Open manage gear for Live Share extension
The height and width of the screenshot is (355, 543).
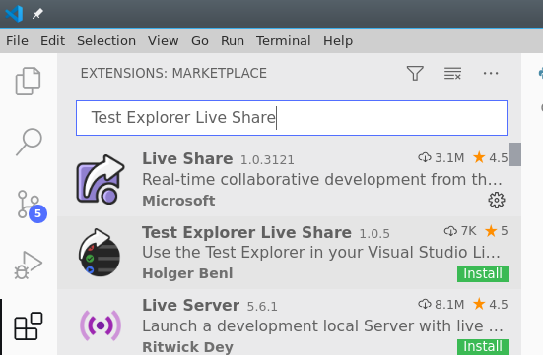click(x=497, y=201)
